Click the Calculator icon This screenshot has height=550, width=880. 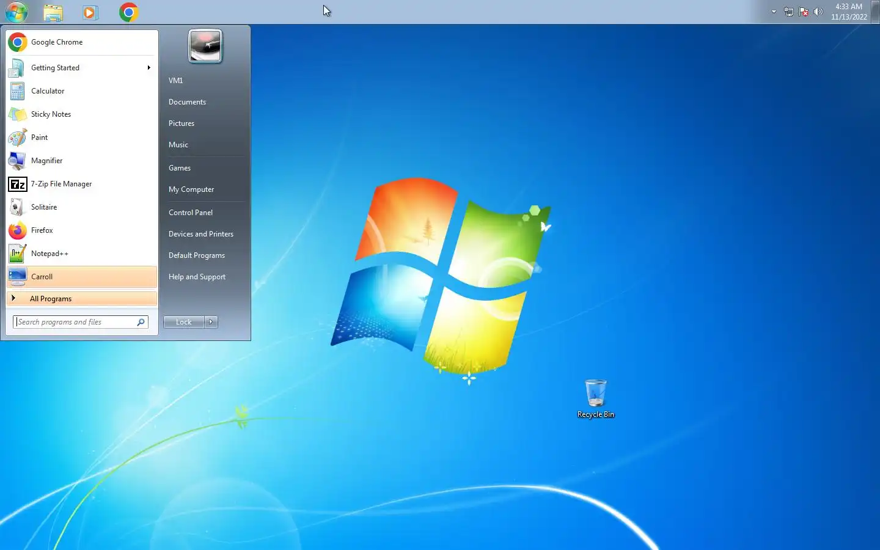(18, 91)
